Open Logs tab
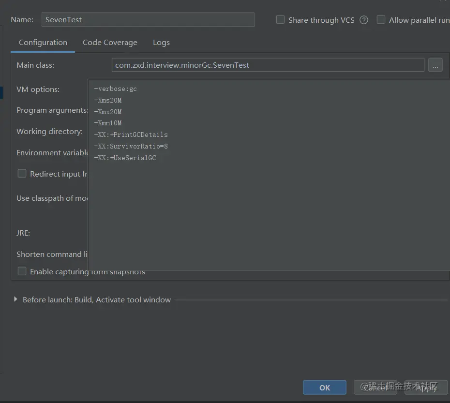Image resolution: width=450 pixels, height=403 pixels. pos(161,43)
